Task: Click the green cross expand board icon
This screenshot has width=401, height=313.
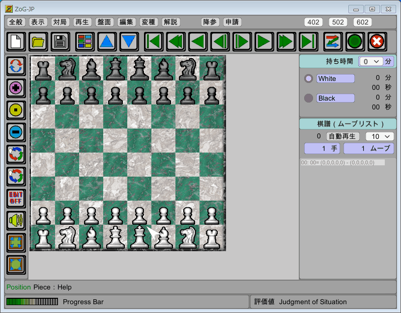Action: (16, 242)
